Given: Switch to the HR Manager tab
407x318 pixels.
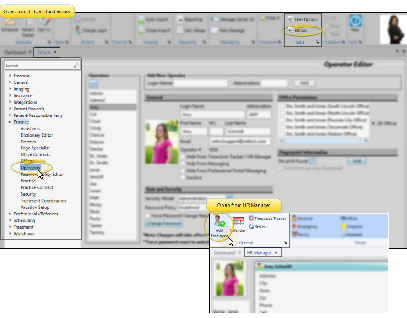Looking at the screenshot, I should click(x=259, y=253).
